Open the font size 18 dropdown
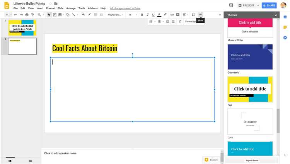Image resolution: width=290 pixels, height=164 pixels. [133, 15]
